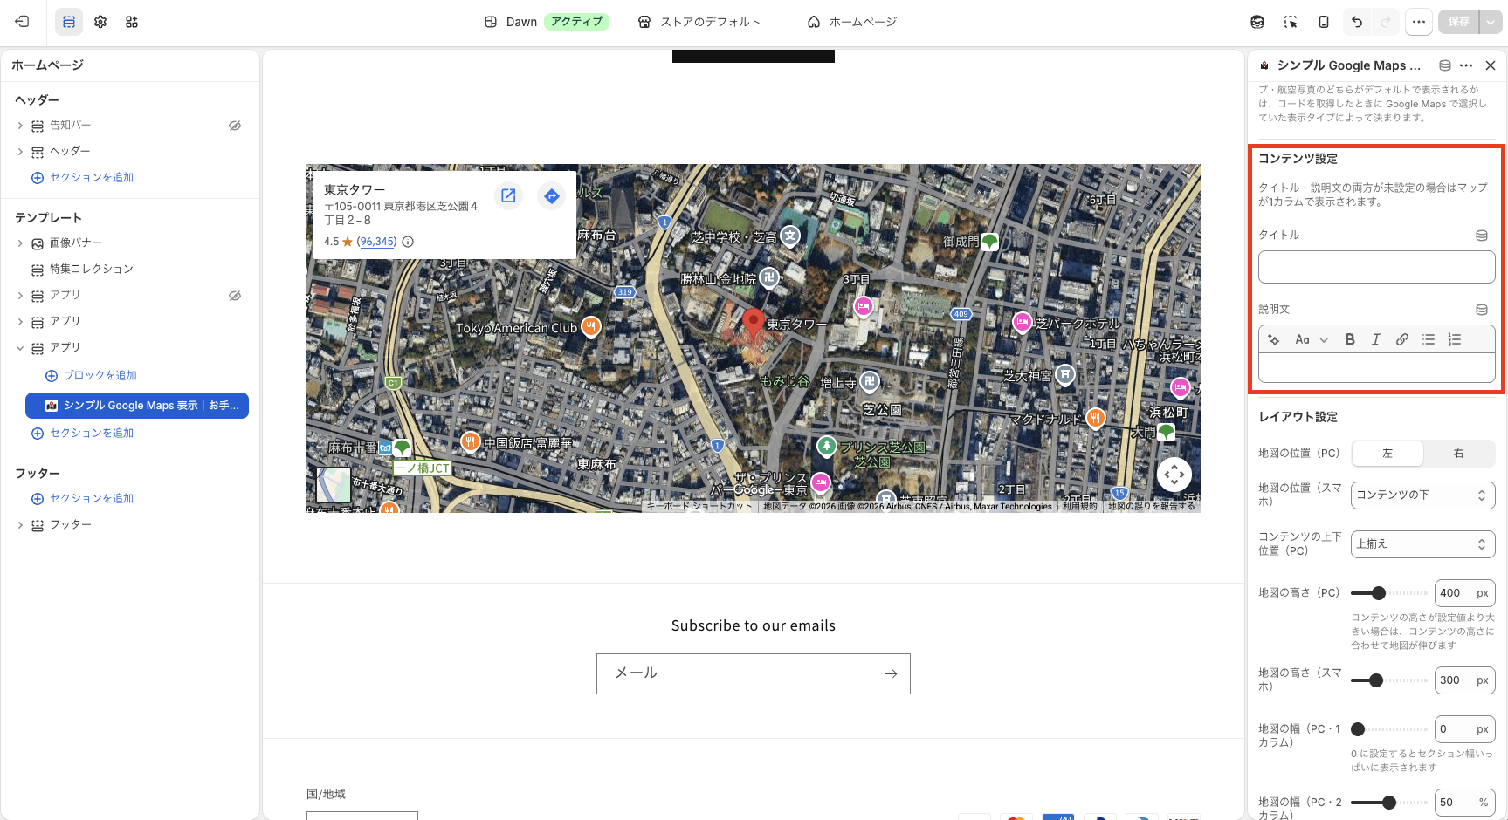Viewport: 1508px width, 820px height.
Task: Set map position PC to 左
Action: pyautogui.click(x=1387, y=454)
